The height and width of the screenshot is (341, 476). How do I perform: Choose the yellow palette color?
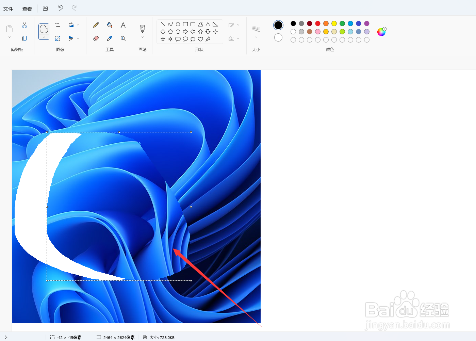coord(334,23)
